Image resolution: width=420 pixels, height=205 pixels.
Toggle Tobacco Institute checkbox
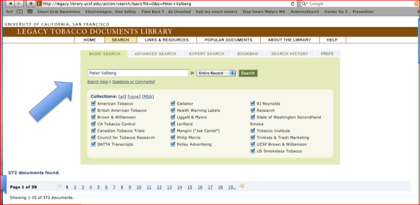pos(253,131)
